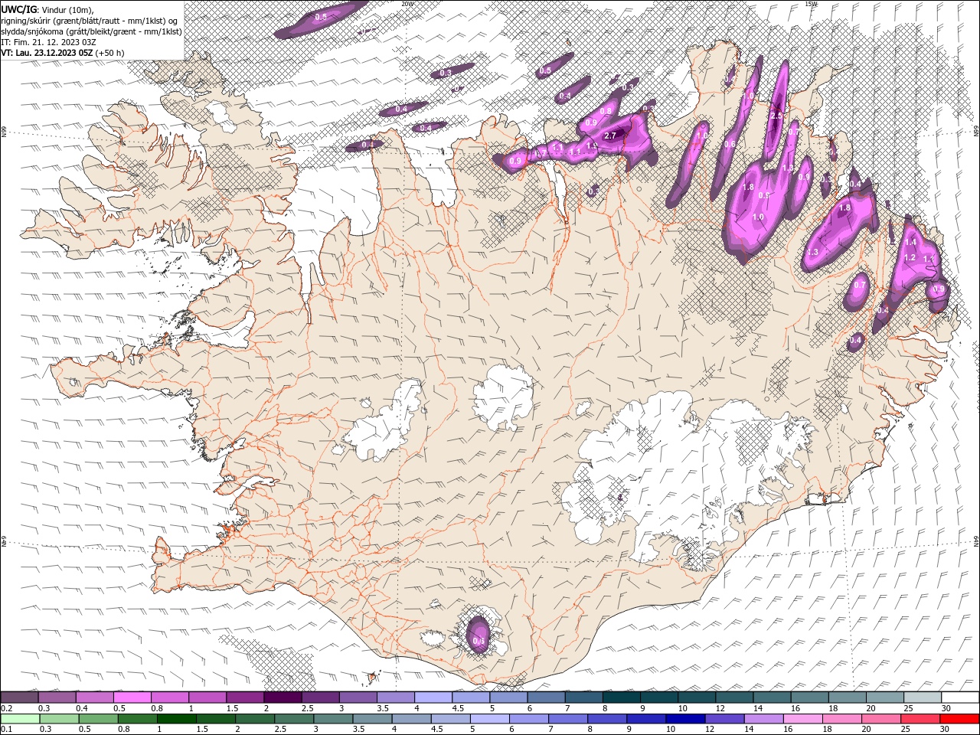The image size is (980, 735).
Task: Click the '2.7' precipitation value on the map
Action: click(610, 136)
